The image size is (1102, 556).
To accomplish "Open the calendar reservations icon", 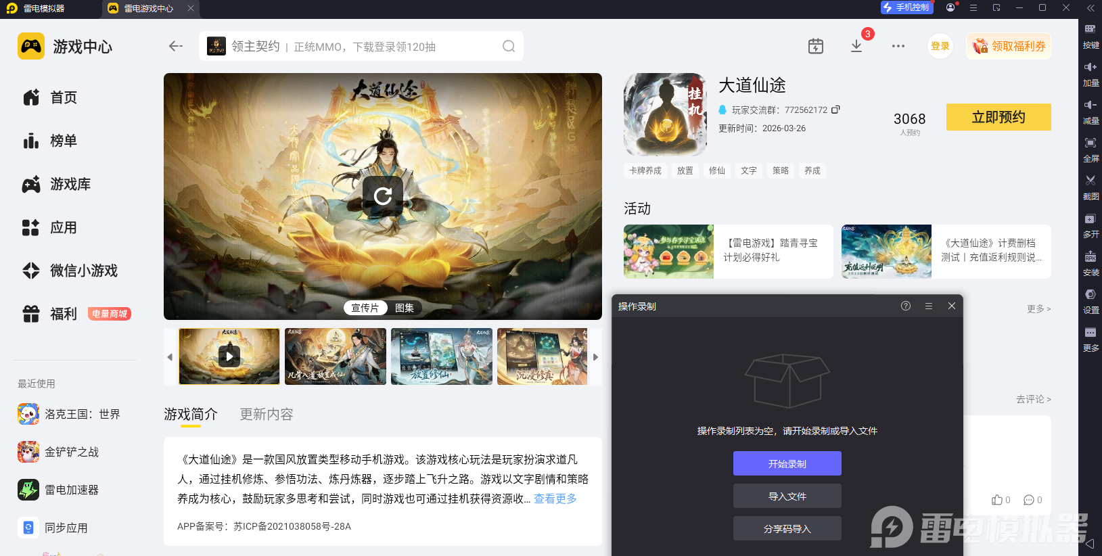I will [816, 46].
